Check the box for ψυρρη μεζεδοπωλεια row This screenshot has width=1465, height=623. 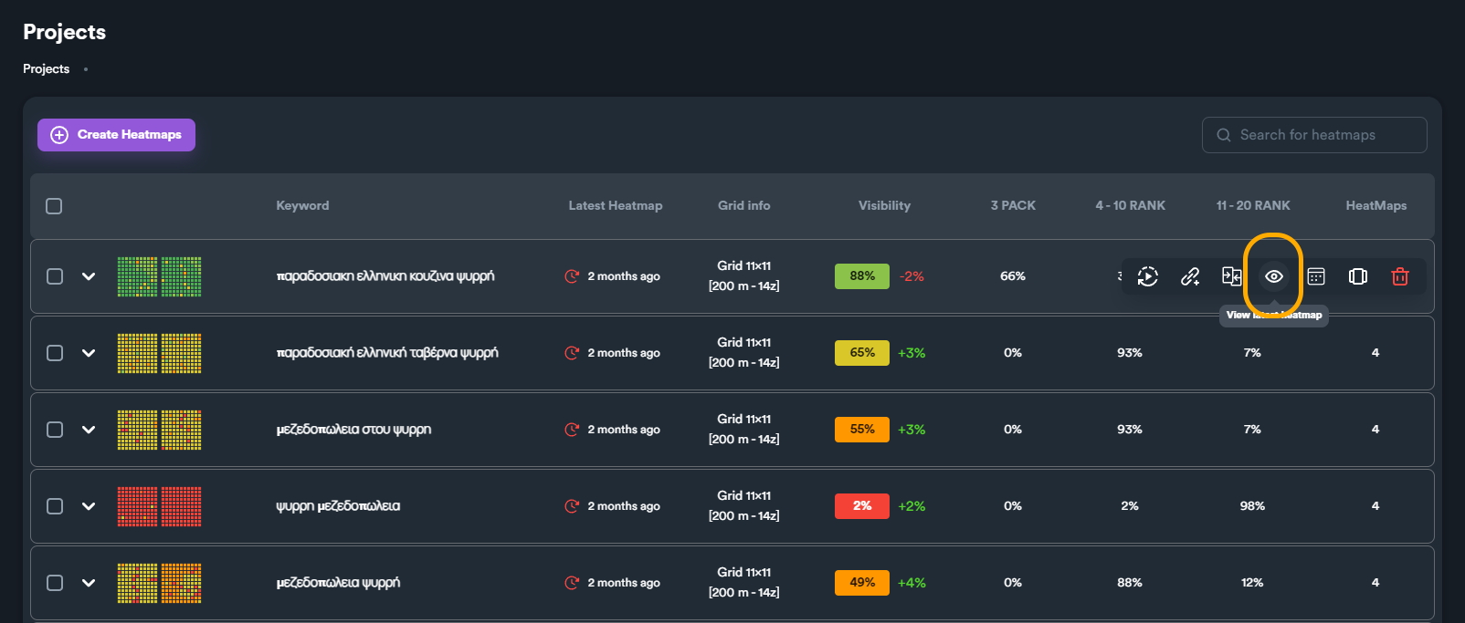pyautogui.click(x=55, y=506)
